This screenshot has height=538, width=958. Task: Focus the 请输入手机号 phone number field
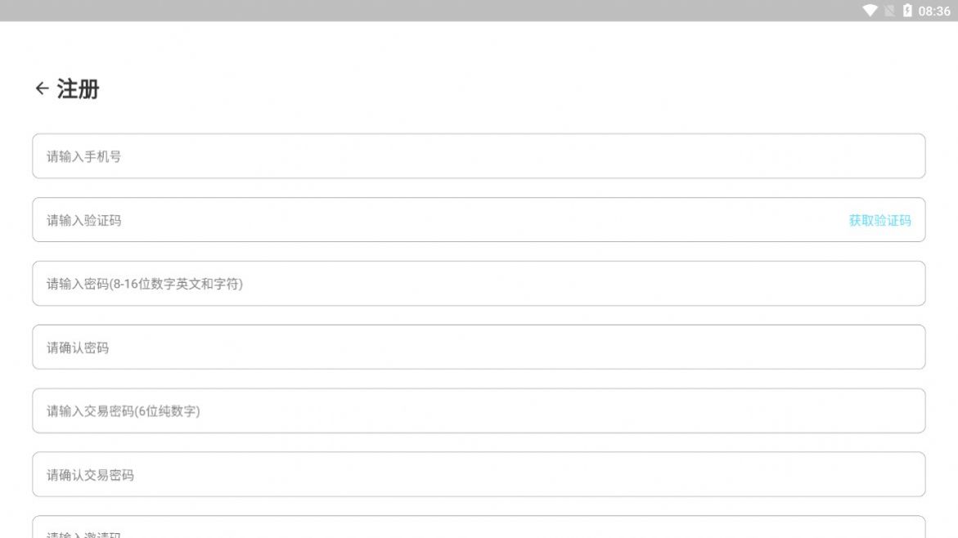pos(479,156)
